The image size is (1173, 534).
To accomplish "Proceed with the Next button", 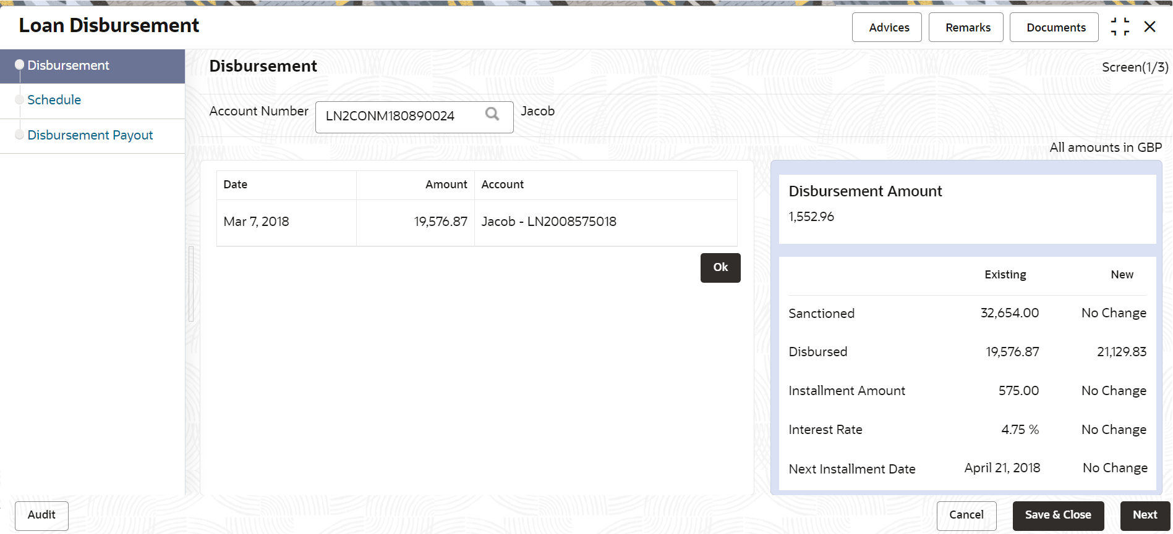I will (x=1145, y=515).
